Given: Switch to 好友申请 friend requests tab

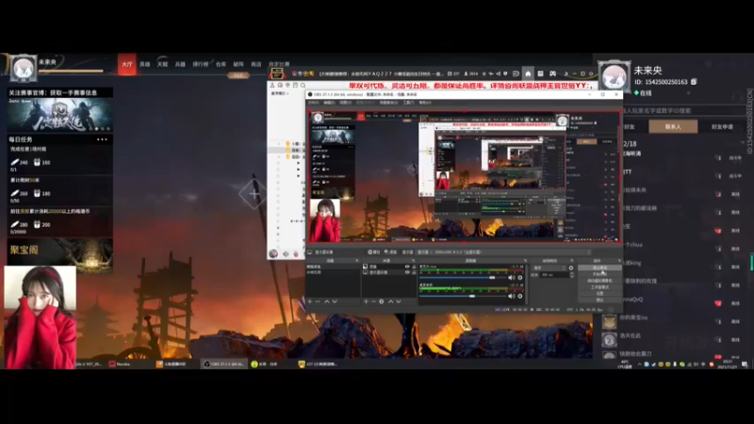Looking at the screenshot, I should pos(722,126).
